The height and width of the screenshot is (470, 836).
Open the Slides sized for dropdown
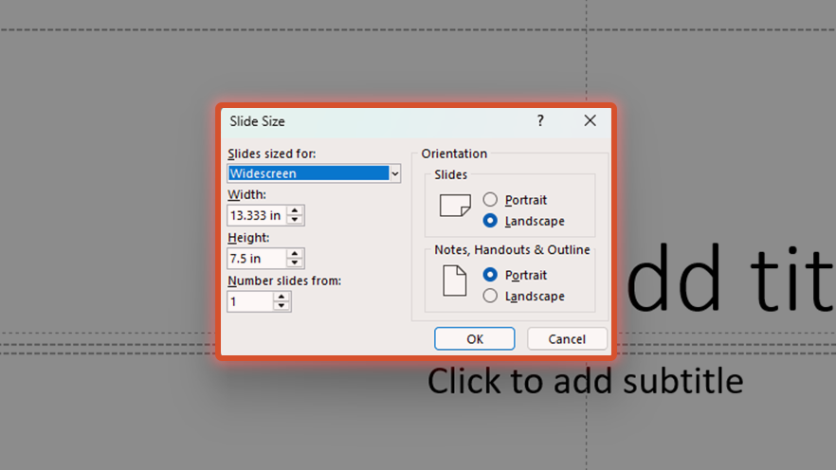point(395,173)
